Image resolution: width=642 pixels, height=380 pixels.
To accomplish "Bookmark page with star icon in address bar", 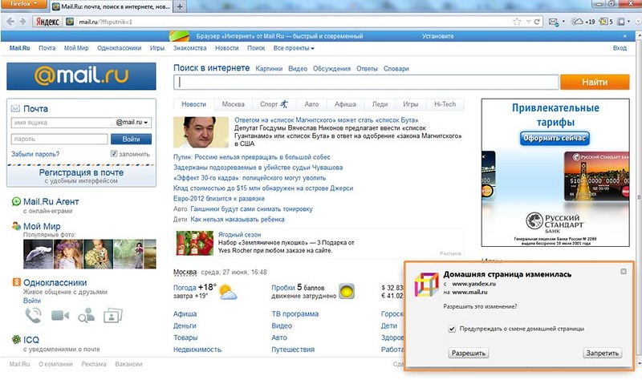I will [517, 22].
